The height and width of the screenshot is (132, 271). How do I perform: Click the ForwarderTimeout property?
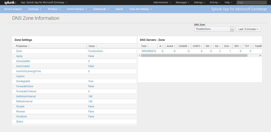point(26,91)
